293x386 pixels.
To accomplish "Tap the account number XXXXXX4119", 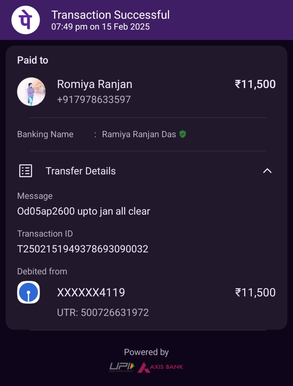I will [x=91, y=293].
